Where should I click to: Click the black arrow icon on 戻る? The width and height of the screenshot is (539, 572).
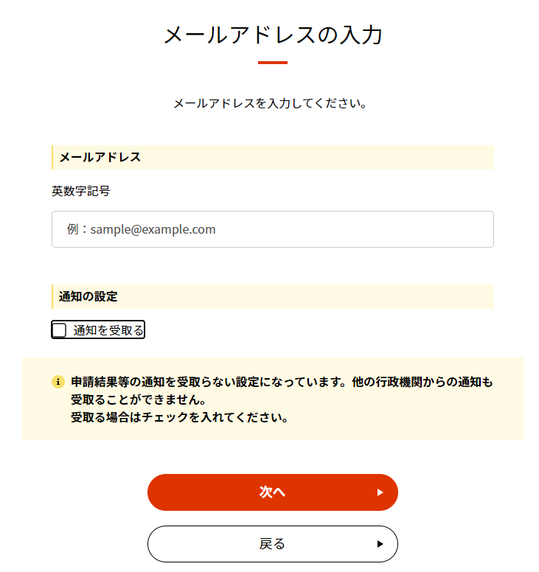380,544
